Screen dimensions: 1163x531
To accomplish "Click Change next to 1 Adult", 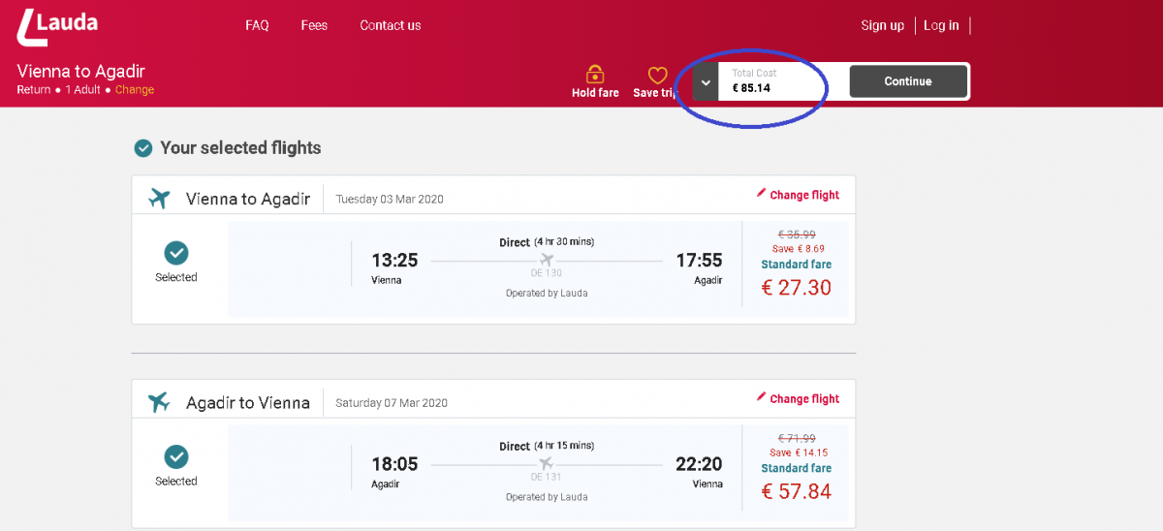I will click(135, 90).
